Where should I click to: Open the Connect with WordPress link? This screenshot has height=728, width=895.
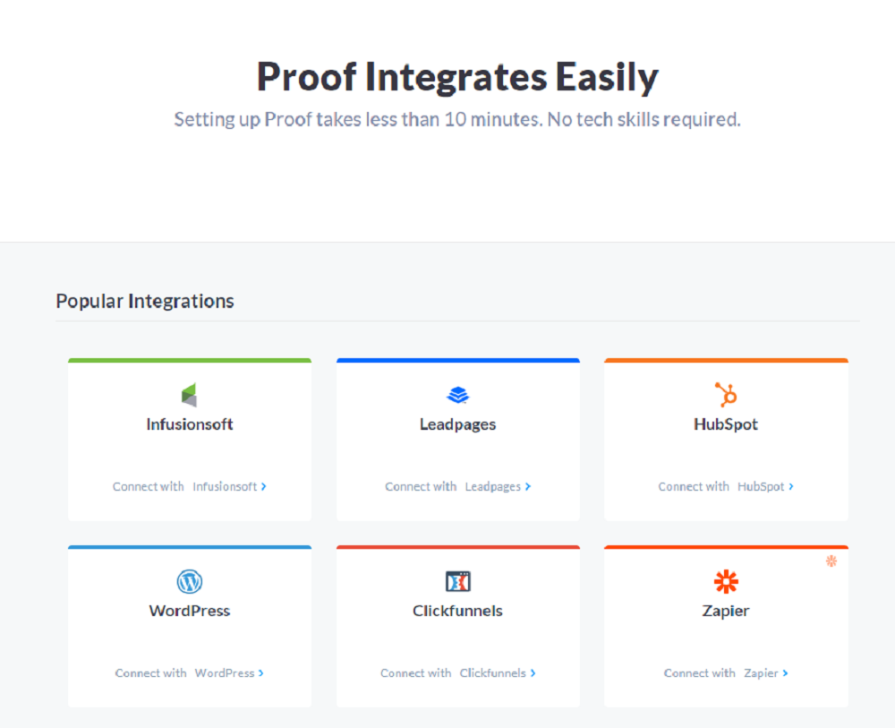[x=189, y=672]
